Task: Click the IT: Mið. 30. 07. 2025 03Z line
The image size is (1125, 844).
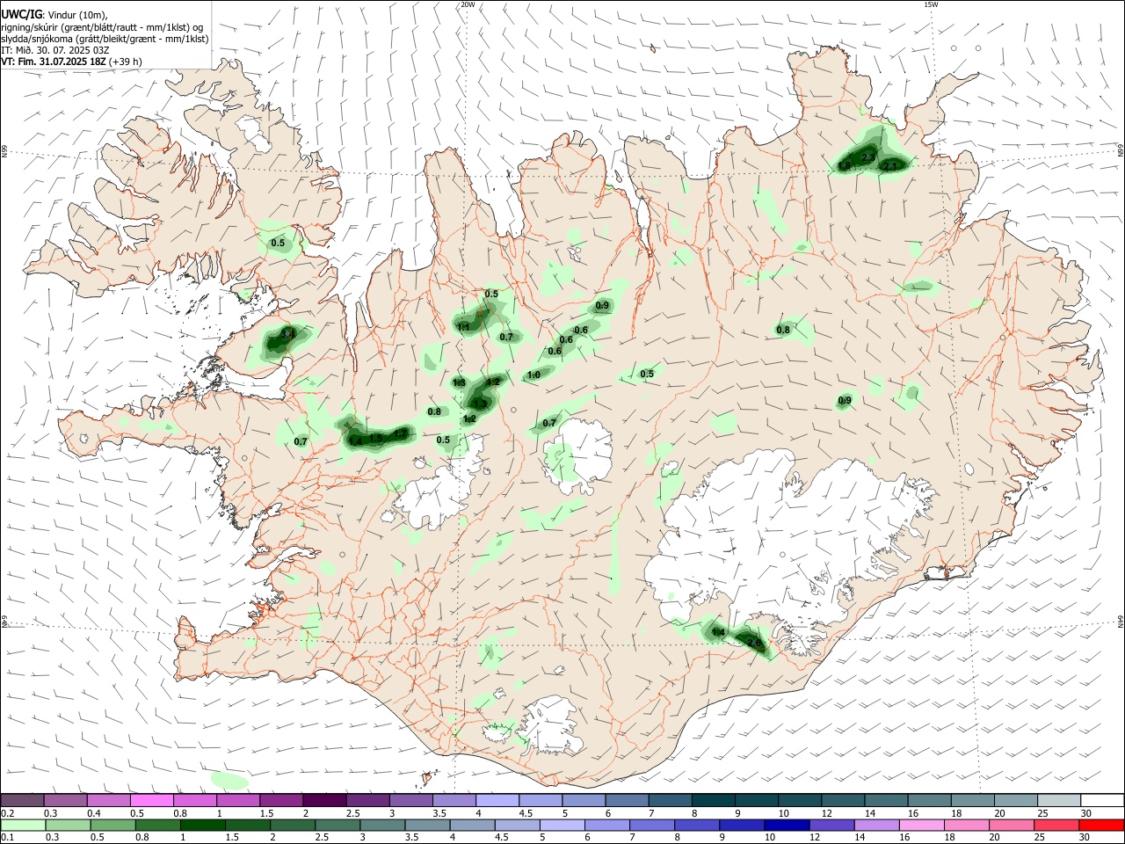Action: [55, 50]
